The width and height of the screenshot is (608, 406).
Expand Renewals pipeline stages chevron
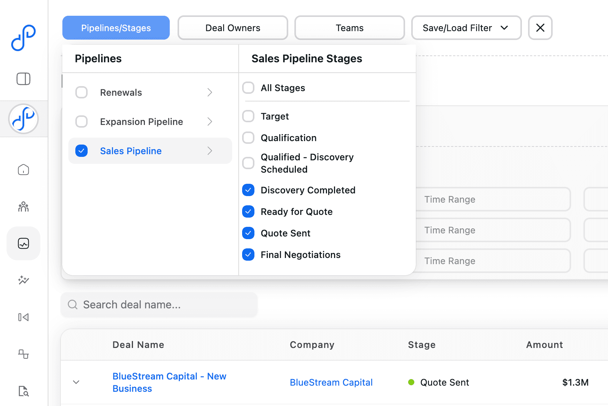(210, 92)
